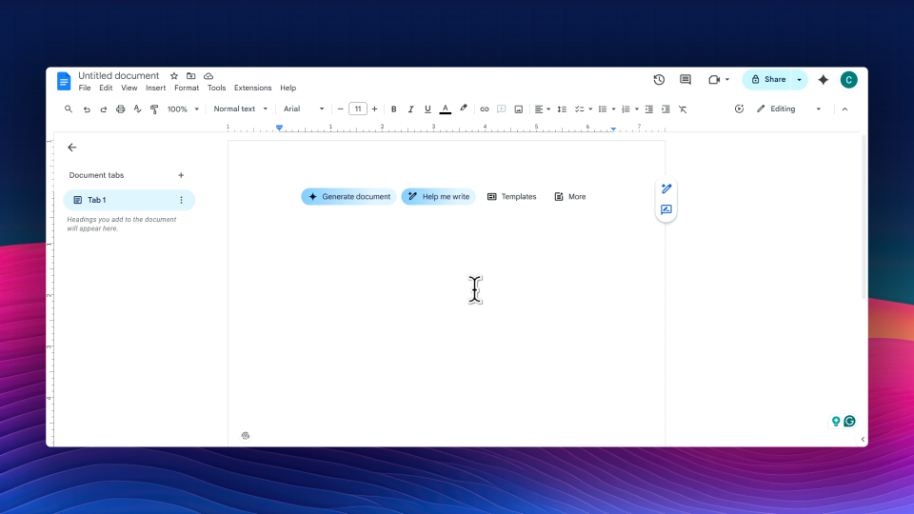
Task: Activate the paint format tool
Action: tap(154, 109)
